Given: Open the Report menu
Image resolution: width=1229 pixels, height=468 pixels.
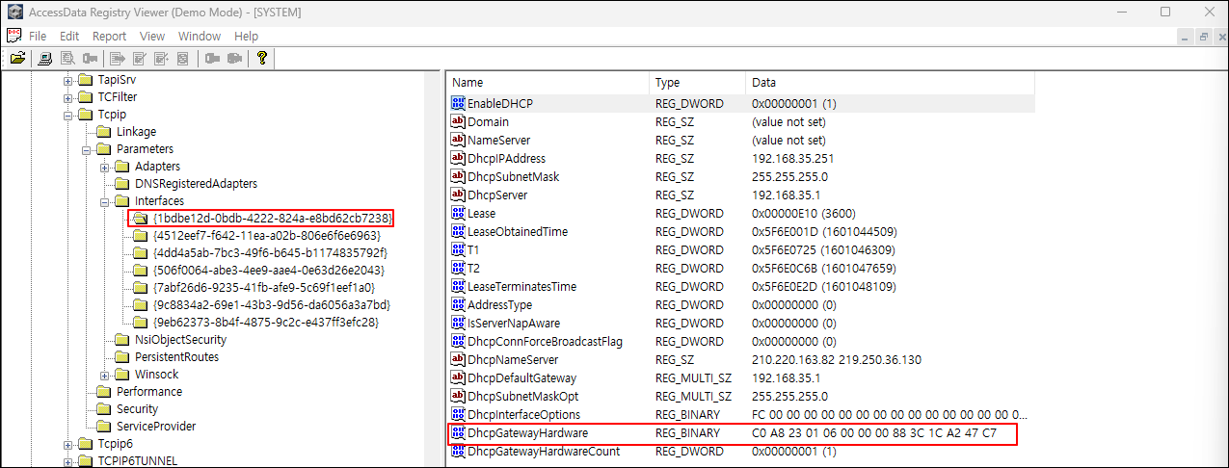Looking at the screenshot, I should click(x=110, y=36).
